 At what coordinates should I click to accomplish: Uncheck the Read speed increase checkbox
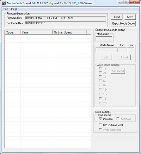point(100,119)
